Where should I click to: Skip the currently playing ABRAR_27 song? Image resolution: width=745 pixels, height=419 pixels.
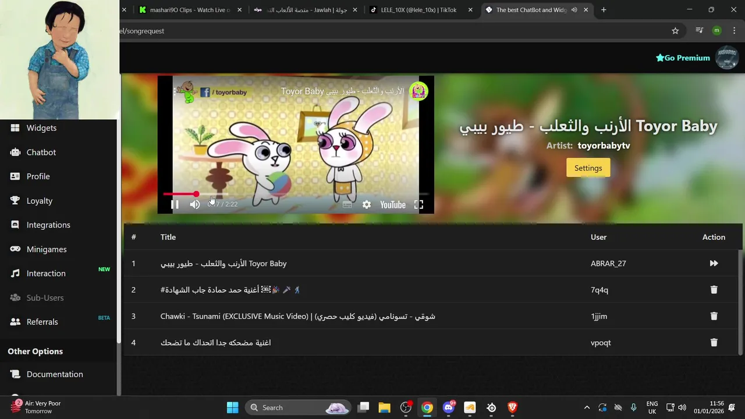coord(714,264)
